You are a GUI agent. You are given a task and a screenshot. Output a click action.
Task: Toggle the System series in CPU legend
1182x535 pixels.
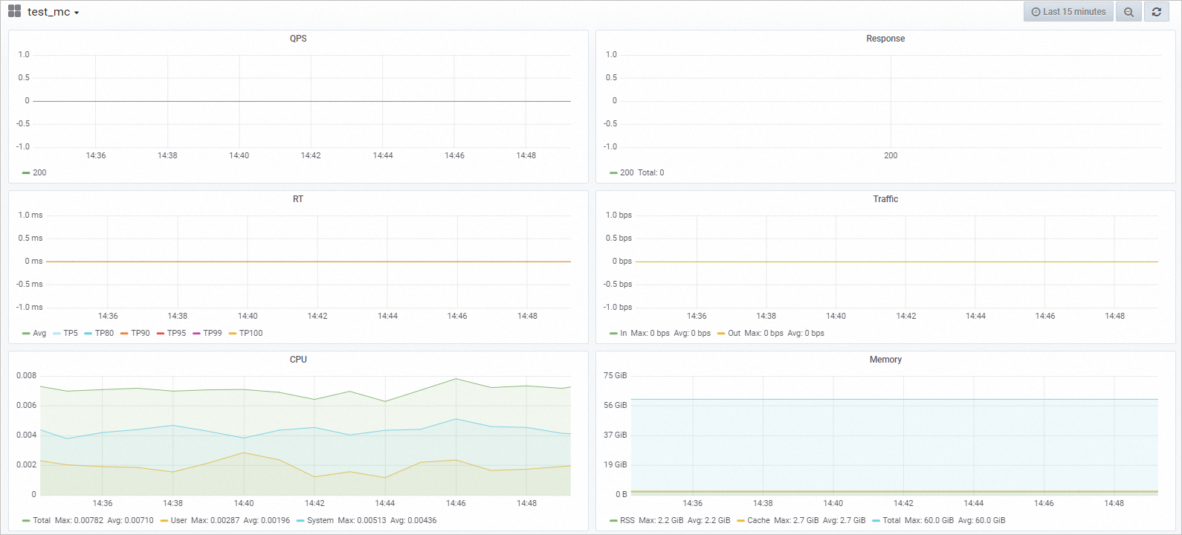[x=320, y=520]
